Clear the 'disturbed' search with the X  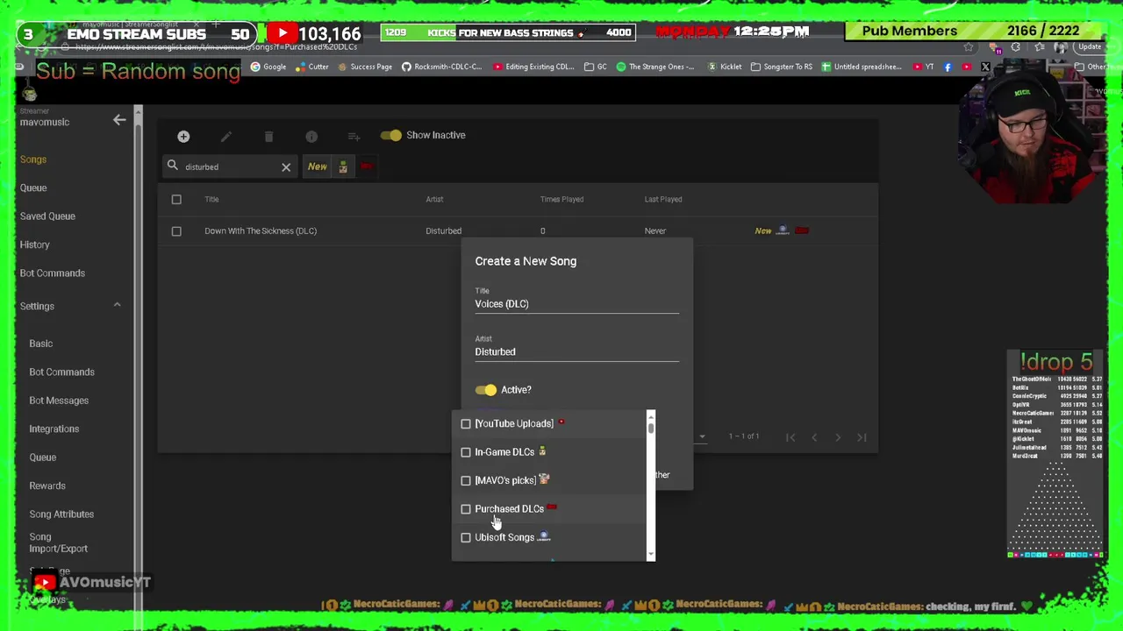(286, 167)
